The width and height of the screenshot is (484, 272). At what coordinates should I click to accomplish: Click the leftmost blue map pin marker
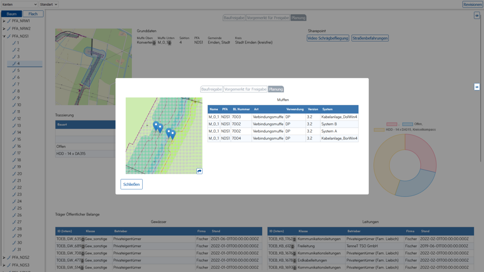[x=156, y=125]
